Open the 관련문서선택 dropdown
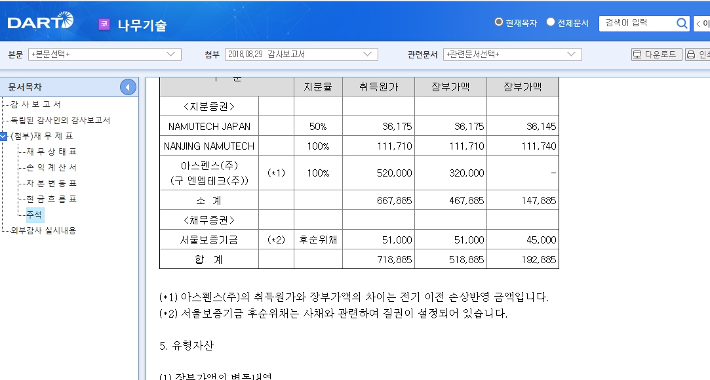710x380 pixels. click(512, 54)
